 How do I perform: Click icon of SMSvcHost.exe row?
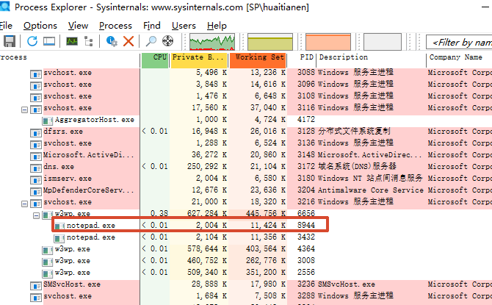(x=36, y=286)
